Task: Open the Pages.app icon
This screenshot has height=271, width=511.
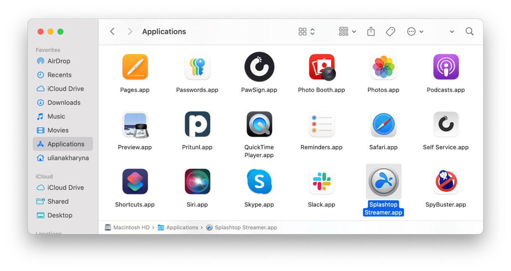Action: [x=135, y=67]
